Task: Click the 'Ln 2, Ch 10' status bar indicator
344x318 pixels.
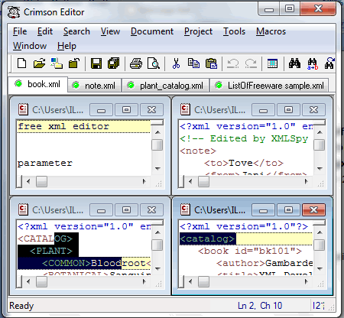Action: pyautogui.click(x=260, y=306)
